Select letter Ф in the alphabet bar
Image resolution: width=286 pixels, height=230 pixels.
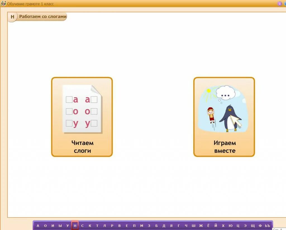260,226
